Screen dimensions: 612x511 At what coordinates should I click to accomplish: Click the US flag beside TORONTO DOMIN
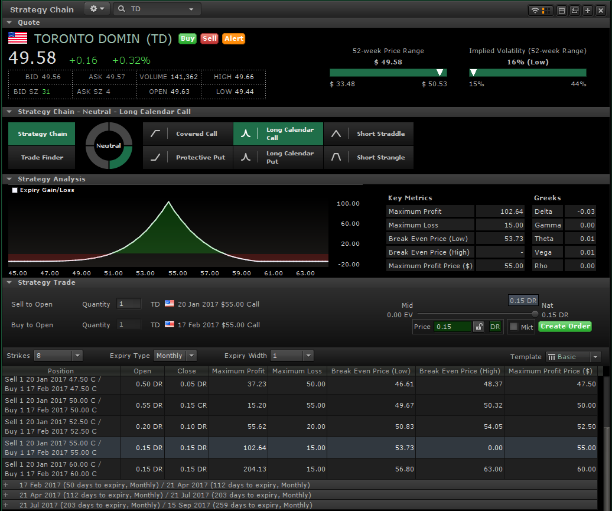18,38
